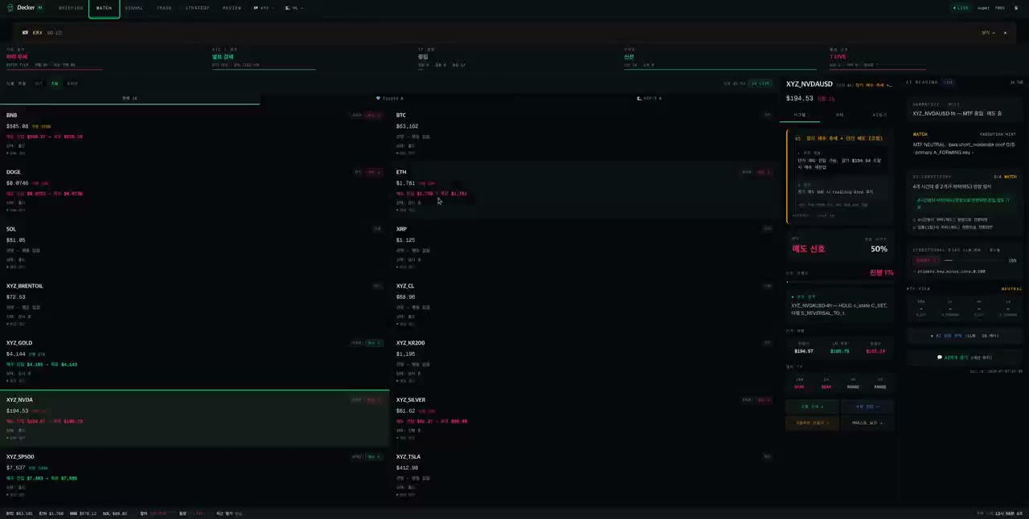Select the WATCH tab
The height and width of the screenshot is (519, 1029).
[105, 8]
